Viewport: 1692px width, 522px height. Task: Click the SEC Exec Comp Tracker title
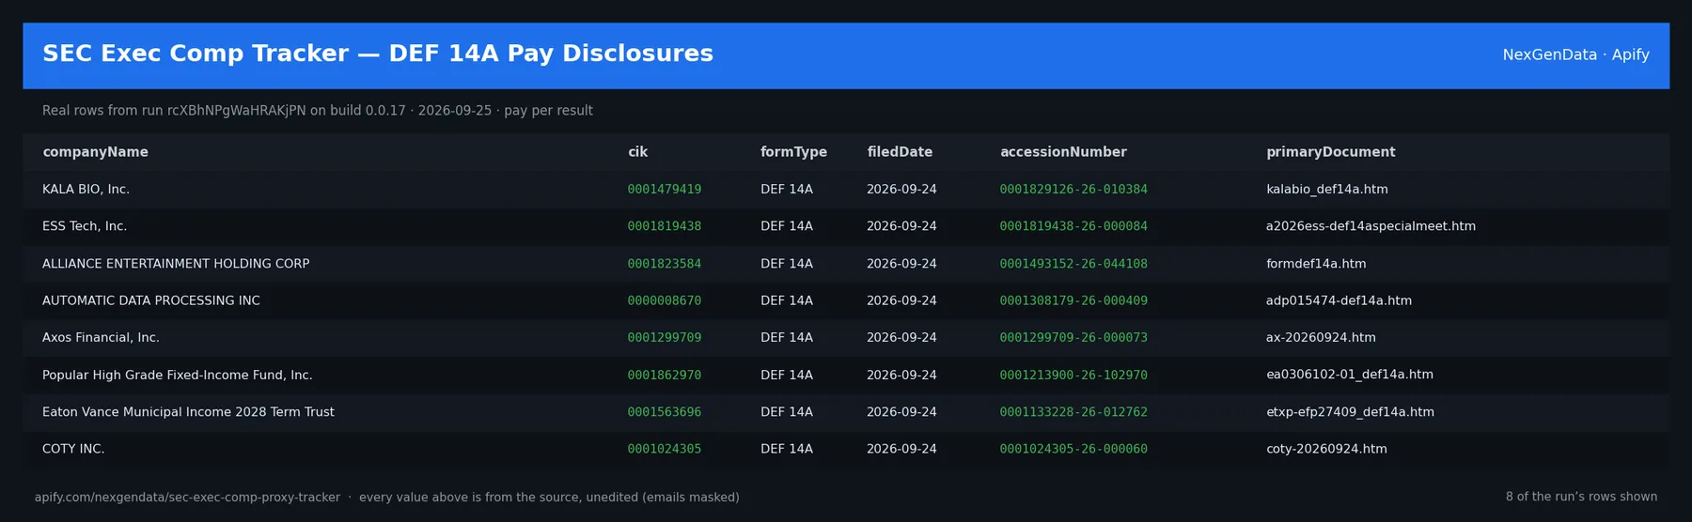tap(378, 54)
